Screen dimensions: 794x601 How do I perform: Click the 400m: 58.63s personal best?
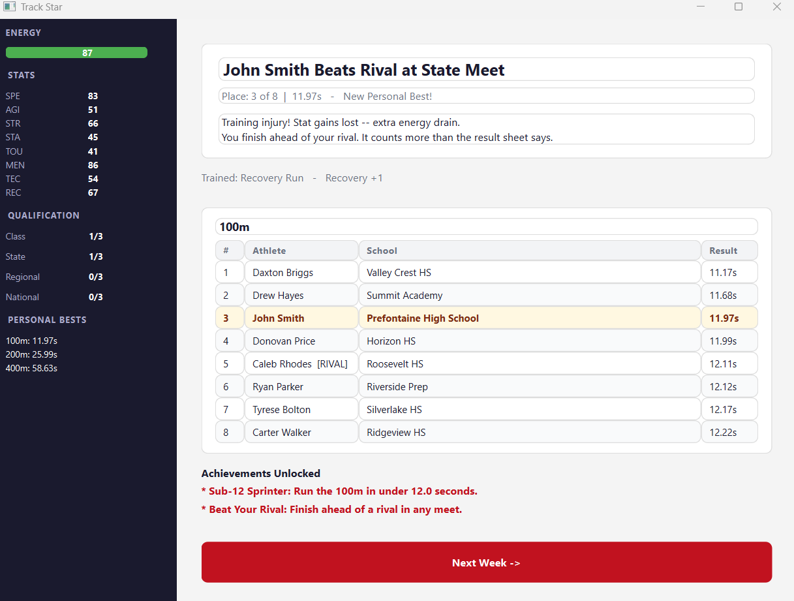pyautogui.click(x=32, y=368)
